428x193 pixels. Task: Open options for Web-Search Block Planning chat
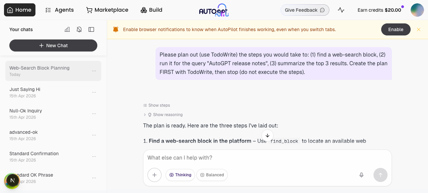coord(94,71)
